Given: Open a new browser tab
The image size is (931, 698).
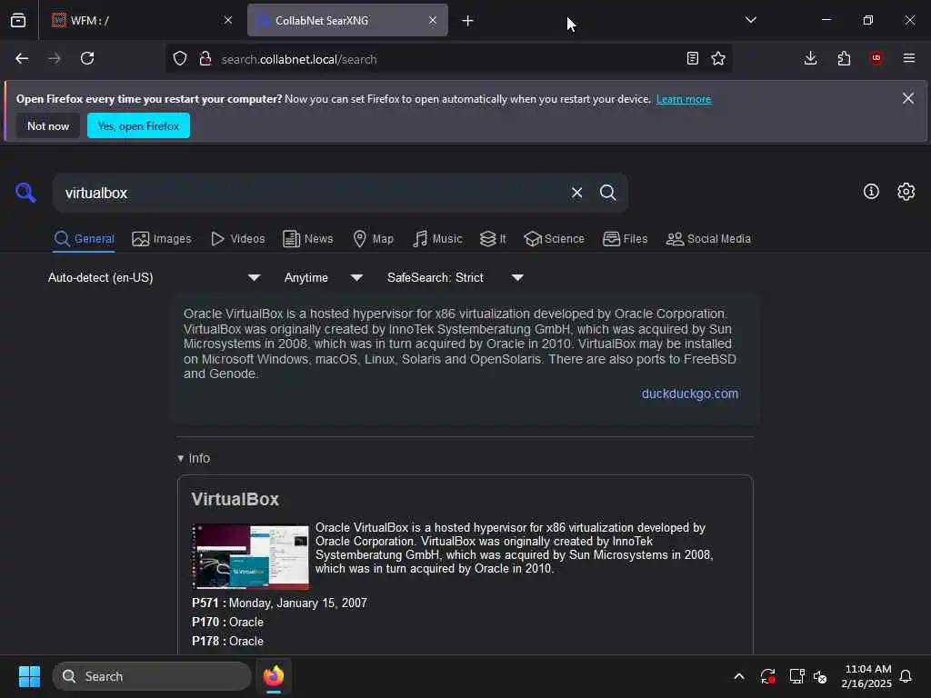Looking at the screenshot, I should coord(468,21).
